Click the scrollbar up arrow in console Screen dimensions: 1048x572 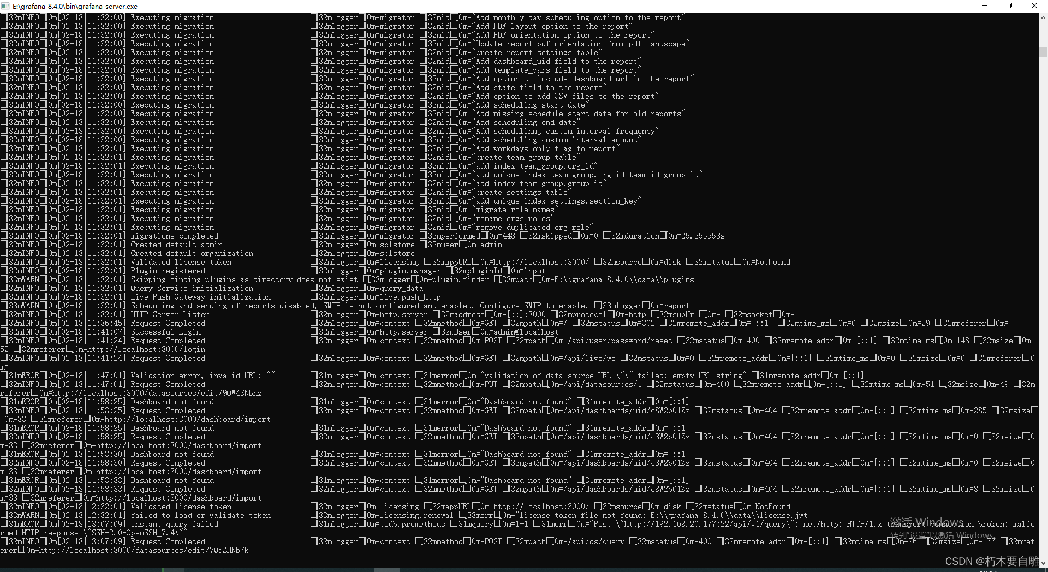click(x=1043, y=17)
